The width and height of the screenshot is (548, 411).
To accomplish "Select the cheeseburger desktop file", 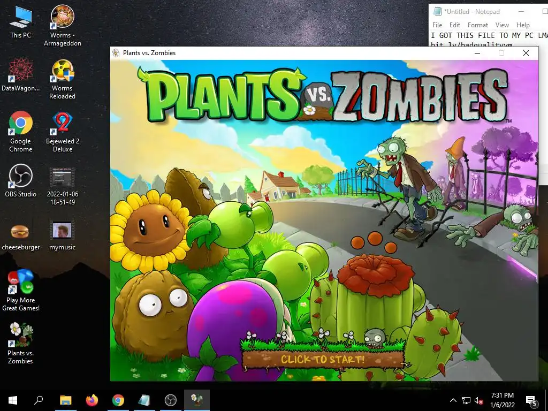I will coord(21,236).
